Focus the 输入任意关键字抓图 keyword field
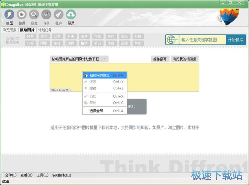Image resolution: width=249 pixels, height=185 pixels. click(x=202, y=40)
